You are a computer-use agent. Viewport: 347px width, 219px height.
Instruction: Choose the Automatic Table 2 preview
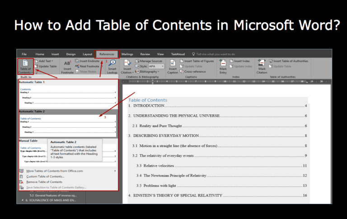tap(68, 125)
